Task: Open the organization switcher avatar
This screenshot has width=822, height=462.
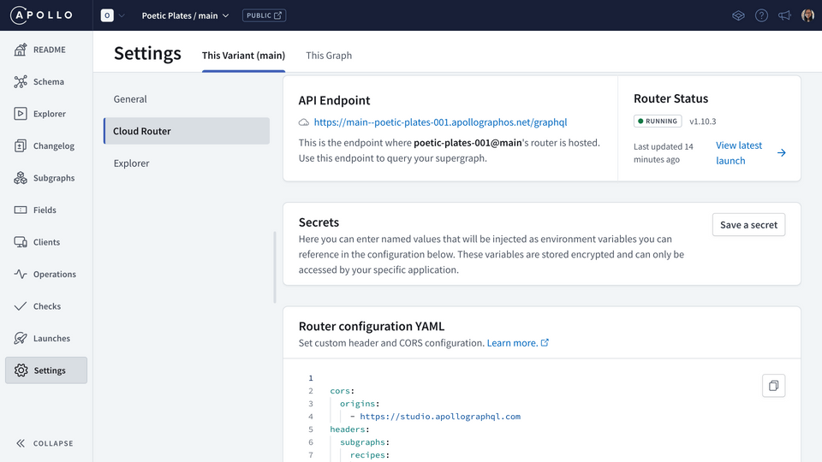Action: (x=107, y=15)
